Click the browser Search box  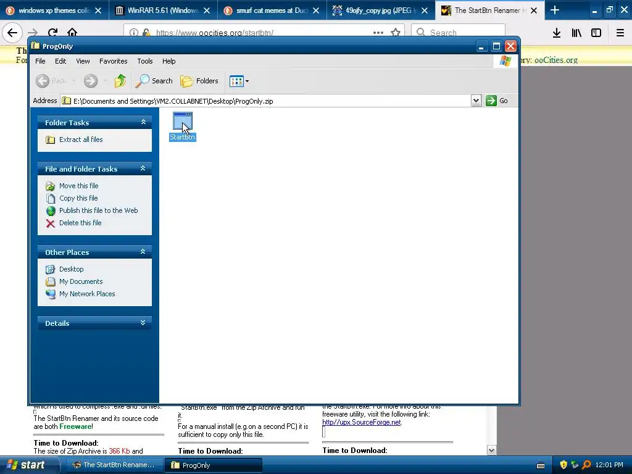point(459,32)
